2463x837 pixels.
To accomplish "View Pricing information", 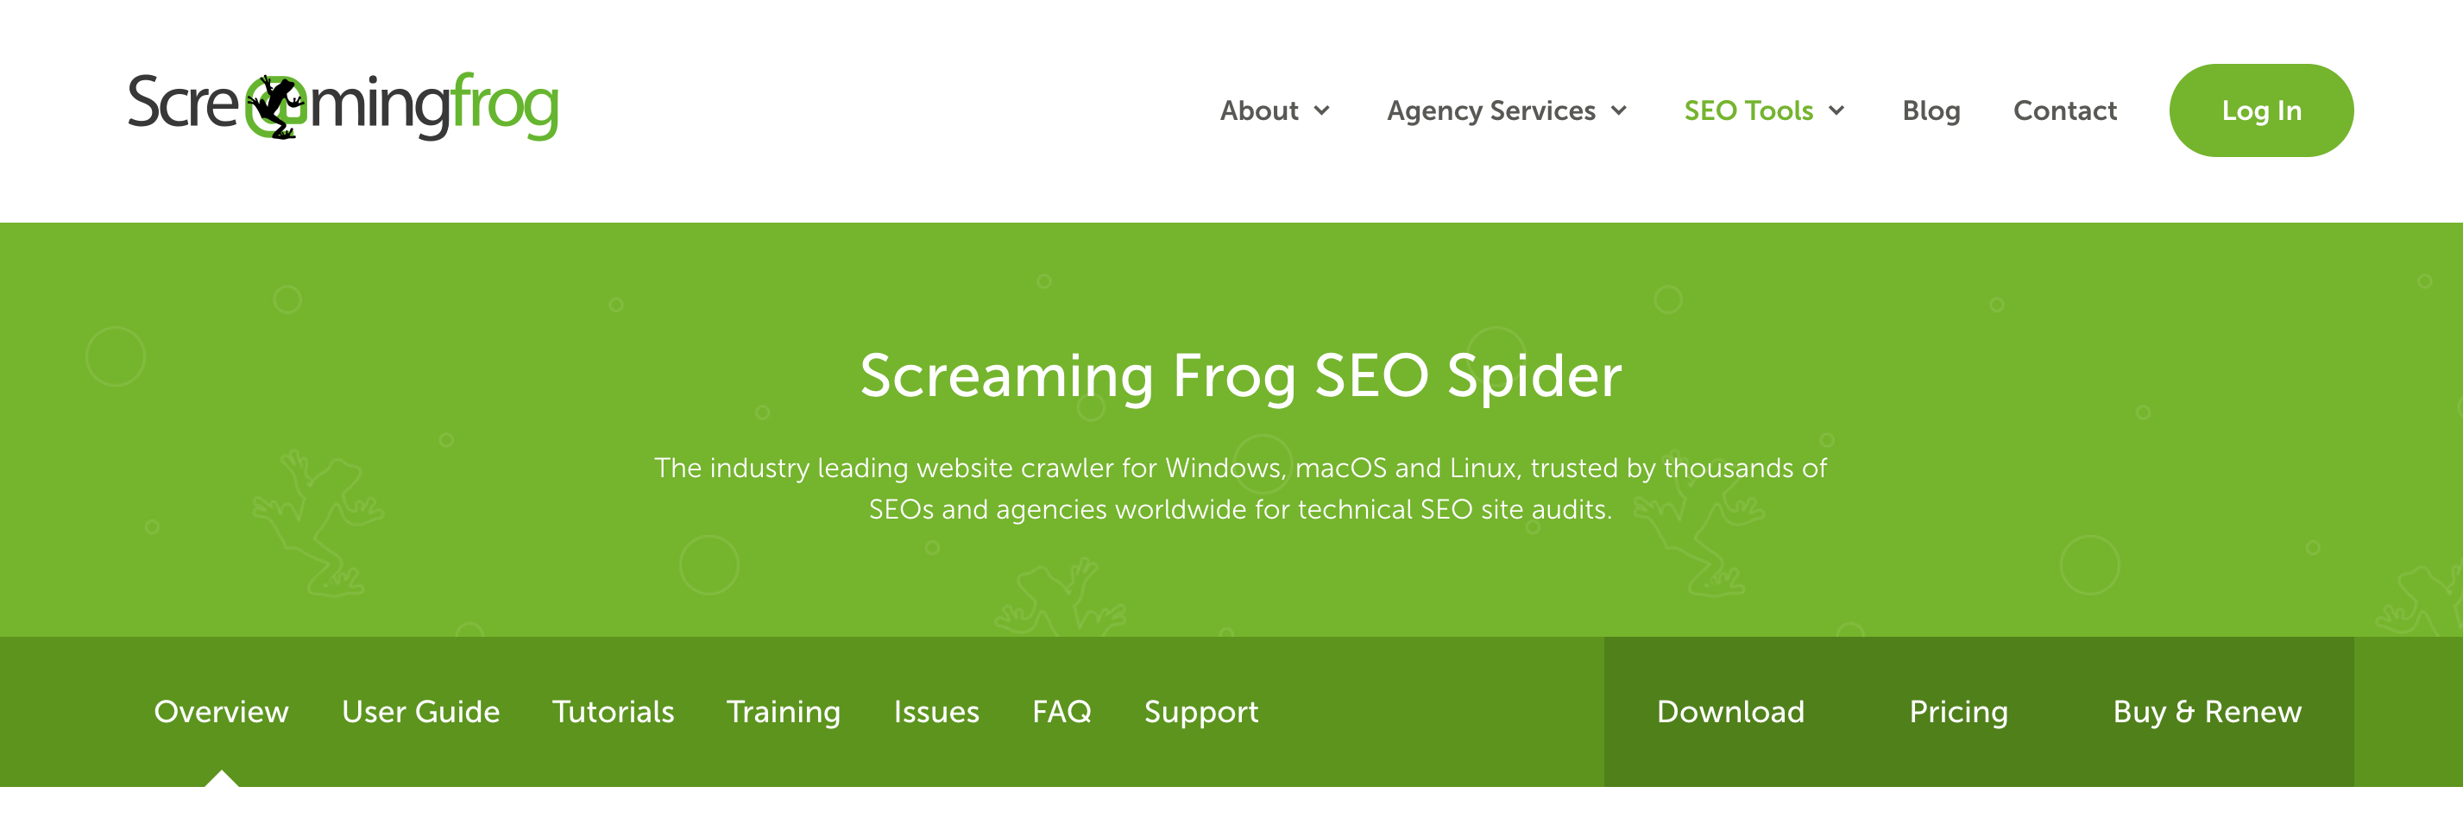I will pyautogui.click(x=1958, y=711).
